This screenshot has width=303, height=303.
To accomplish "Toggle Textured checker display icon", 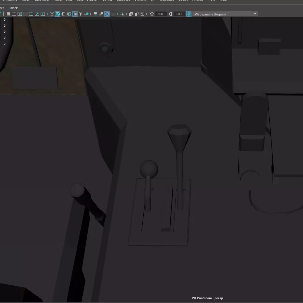I will (75, 14).
